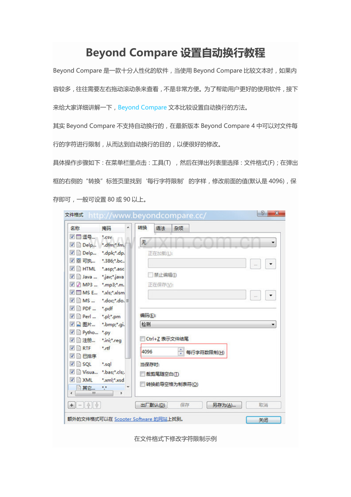Open dropdown arrow next to loading field
Image resolution: width=351 pixels, height=497 pixels.
[270, 264]
